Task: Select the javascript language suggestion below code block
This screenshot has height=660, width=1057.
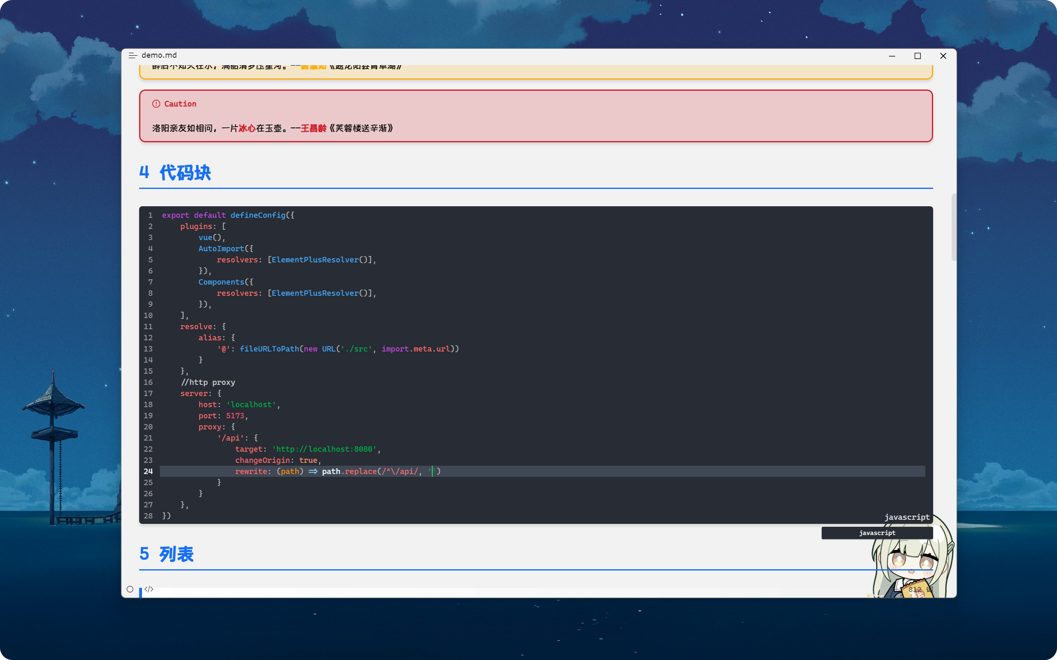Action: (877, 533)
